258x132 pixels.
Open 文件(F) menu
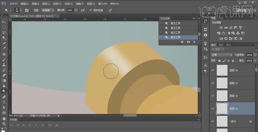(14, 4)
